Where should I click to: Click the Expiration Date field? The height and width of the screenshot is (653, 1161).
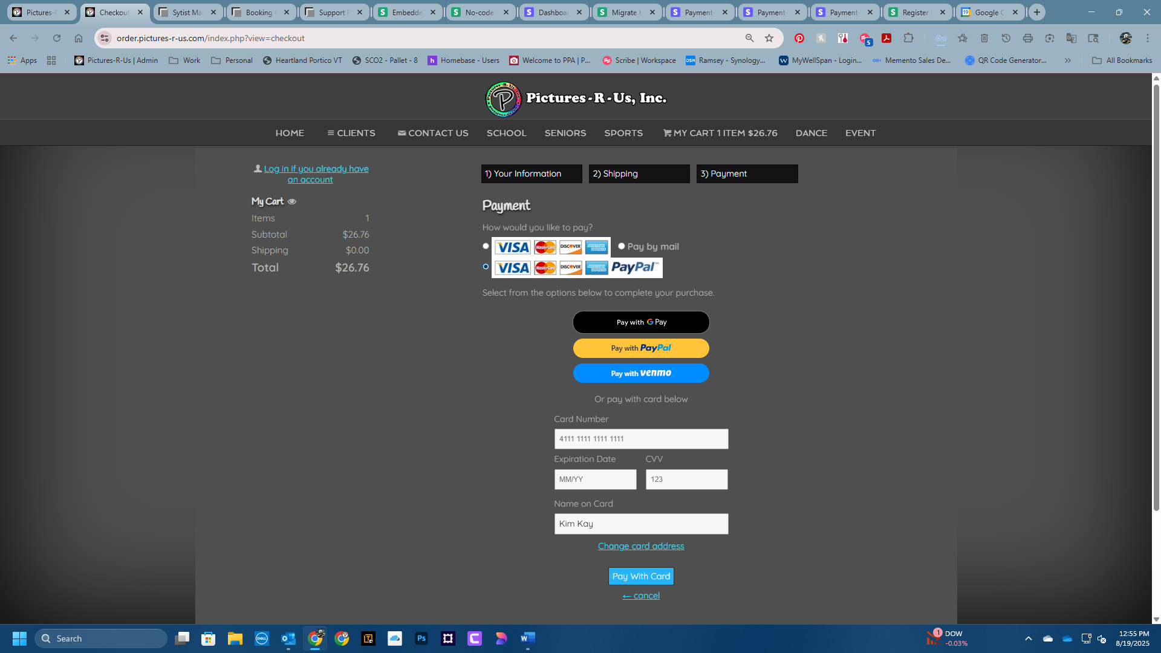pyautogui.click(x=595, y=479)
